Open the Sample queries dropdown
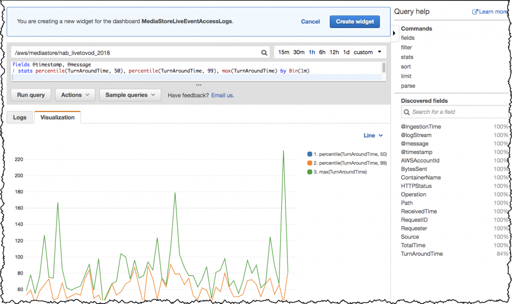 point(130,95)
